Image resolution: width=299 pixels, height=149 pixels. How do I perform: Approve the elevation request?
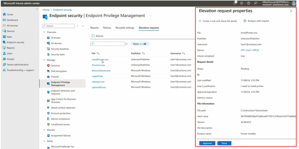tap(207, 143)
